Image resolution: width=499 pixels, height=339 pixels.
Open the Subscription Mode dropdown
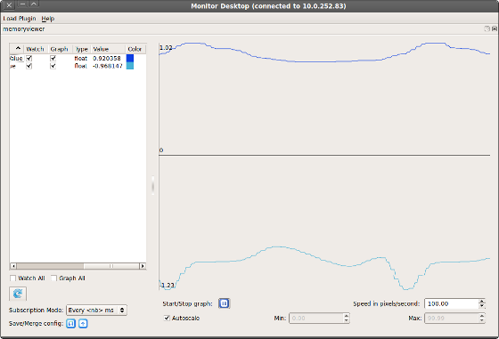click(96, 311)
